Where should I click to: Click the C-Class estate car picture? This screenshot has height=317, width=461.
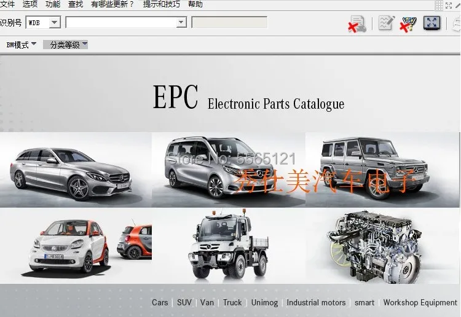(76, 170)
